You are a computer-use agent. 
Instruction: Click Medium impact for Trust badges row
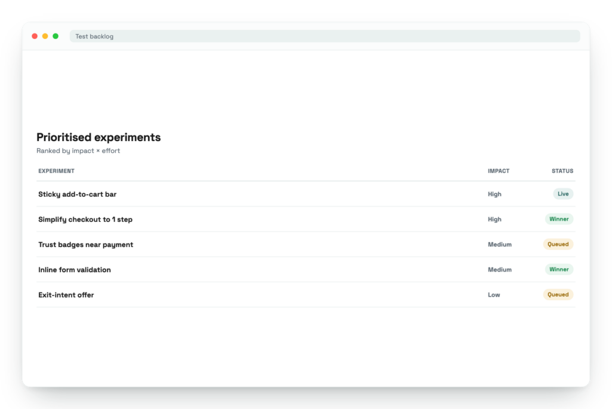[500, 245]
